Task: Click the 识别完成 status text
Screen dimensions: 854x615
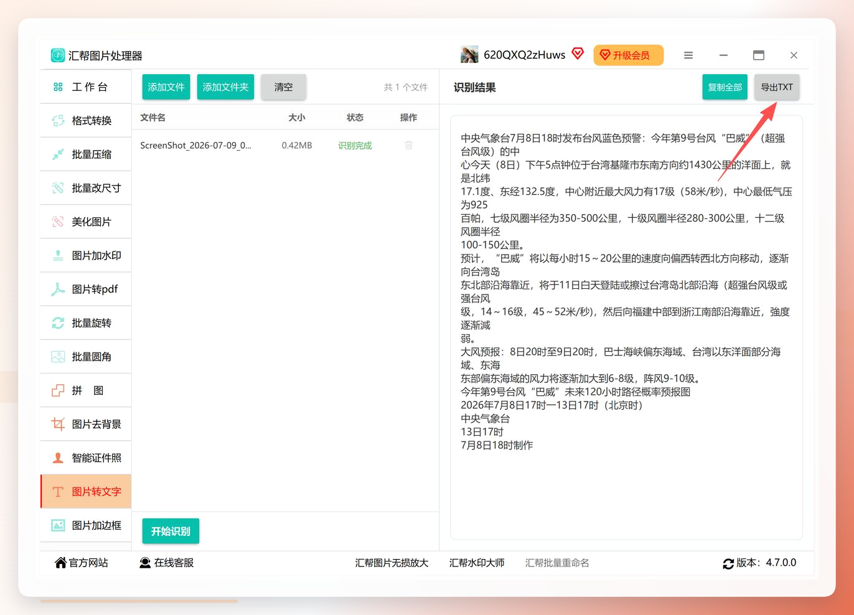Action: 355,145
